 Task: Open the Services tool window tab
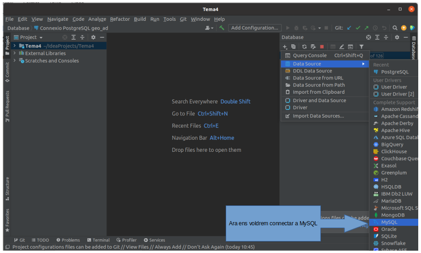[154, 240]
